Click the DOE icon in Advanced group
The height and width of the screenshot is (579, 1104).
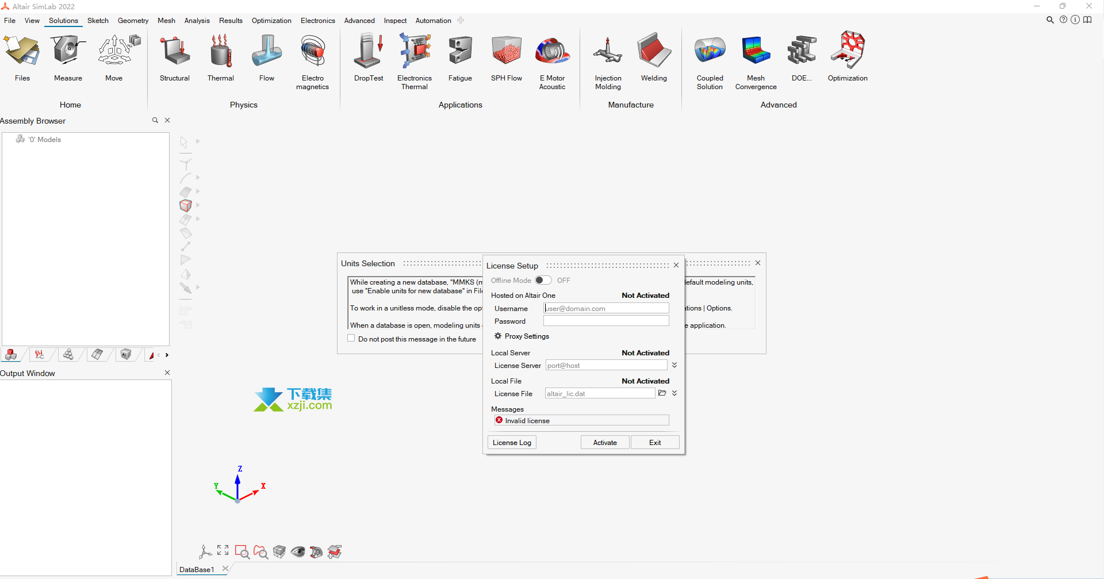click(802, 51)
